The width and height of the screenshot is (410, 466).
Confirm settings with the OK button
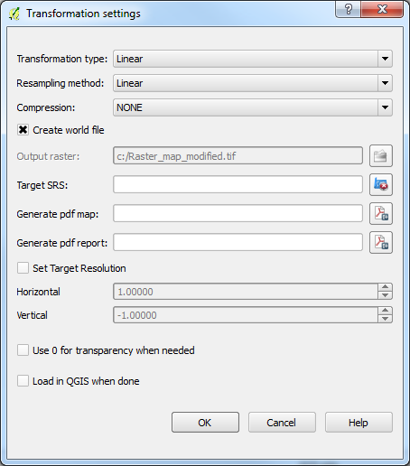pyautogui.click(x=205, y=423)
